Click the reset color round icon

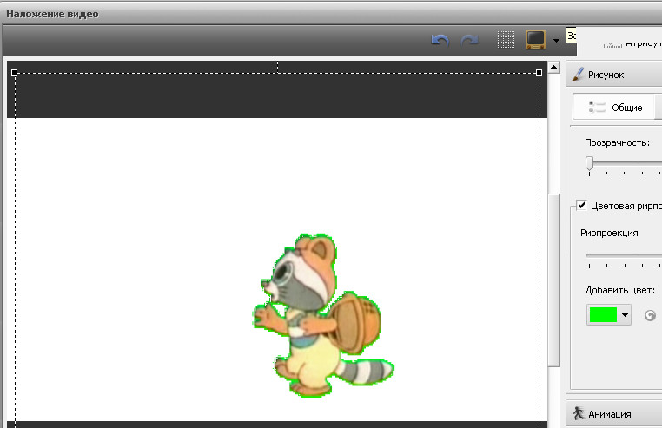650,315
